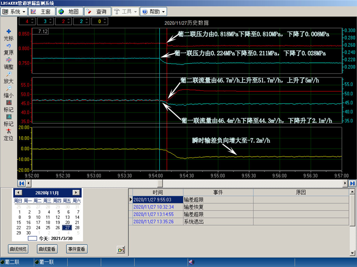Click the 查询 query toolbar button
Screen dimensions: 357x267
pos(96,12)
